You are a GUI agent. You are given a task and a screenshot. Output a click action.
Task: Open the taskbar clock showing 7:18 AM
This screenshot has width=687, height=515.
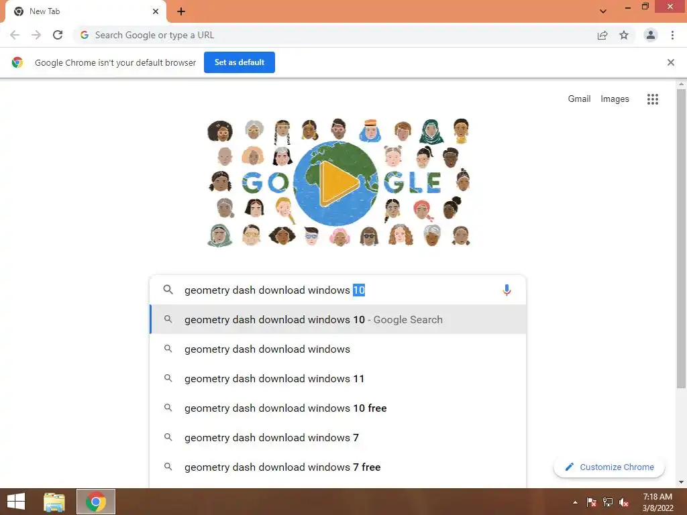[x=657, y=502]
